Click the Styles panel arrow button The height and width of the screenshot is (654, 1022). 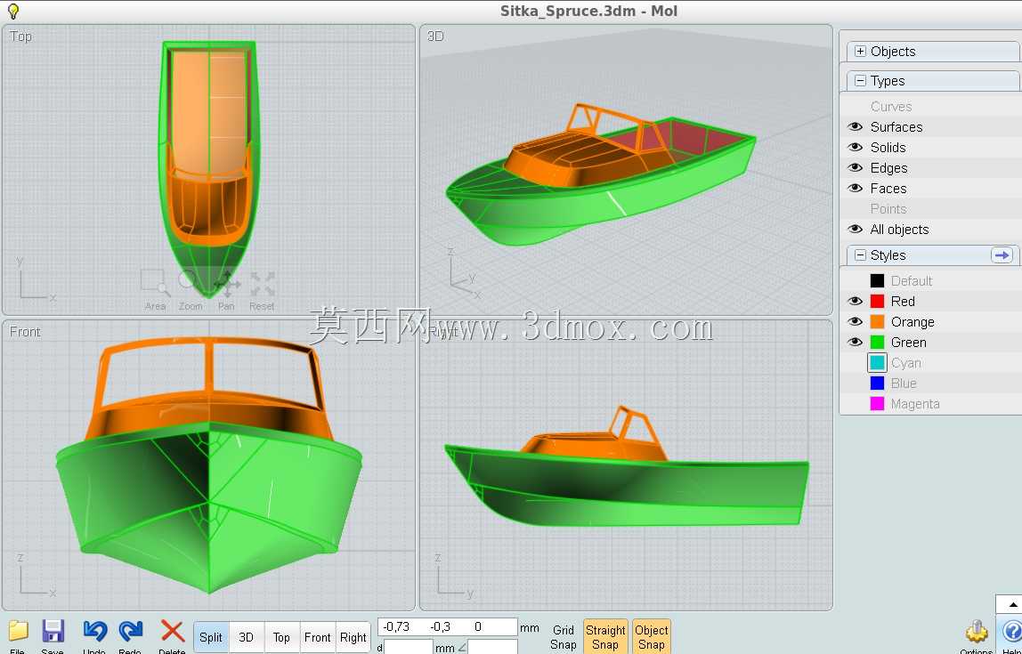pos(1002,254)
